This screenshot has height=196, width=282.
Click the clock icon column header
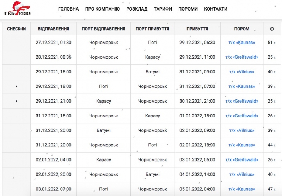click(x=272, y=29)
